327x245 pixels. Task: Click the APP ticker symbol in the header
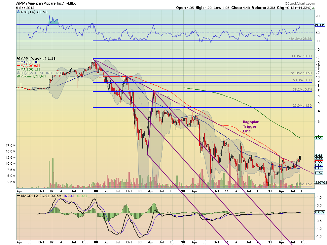[20, 3]
